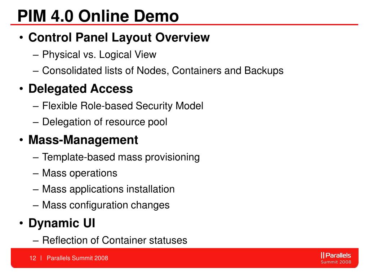Click the slide title 'PIM 4.0 Online Demo'
Screen dimensions: 369x277
coord(98,16)
